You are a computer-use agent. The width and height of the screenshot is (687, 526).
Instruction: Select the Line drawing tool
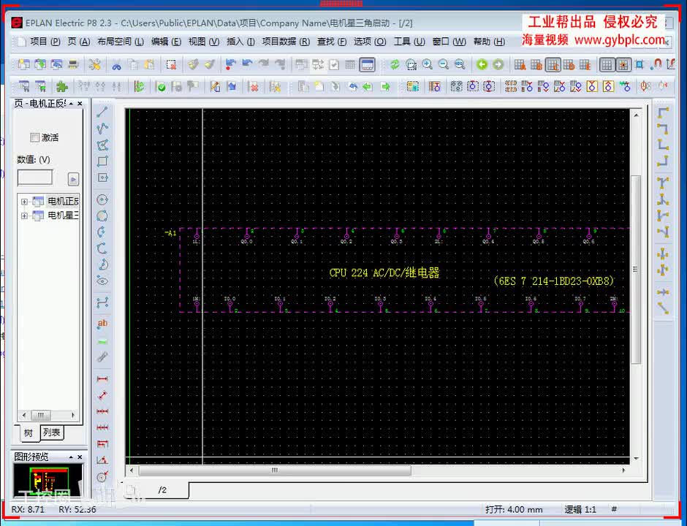click(102, 112)
